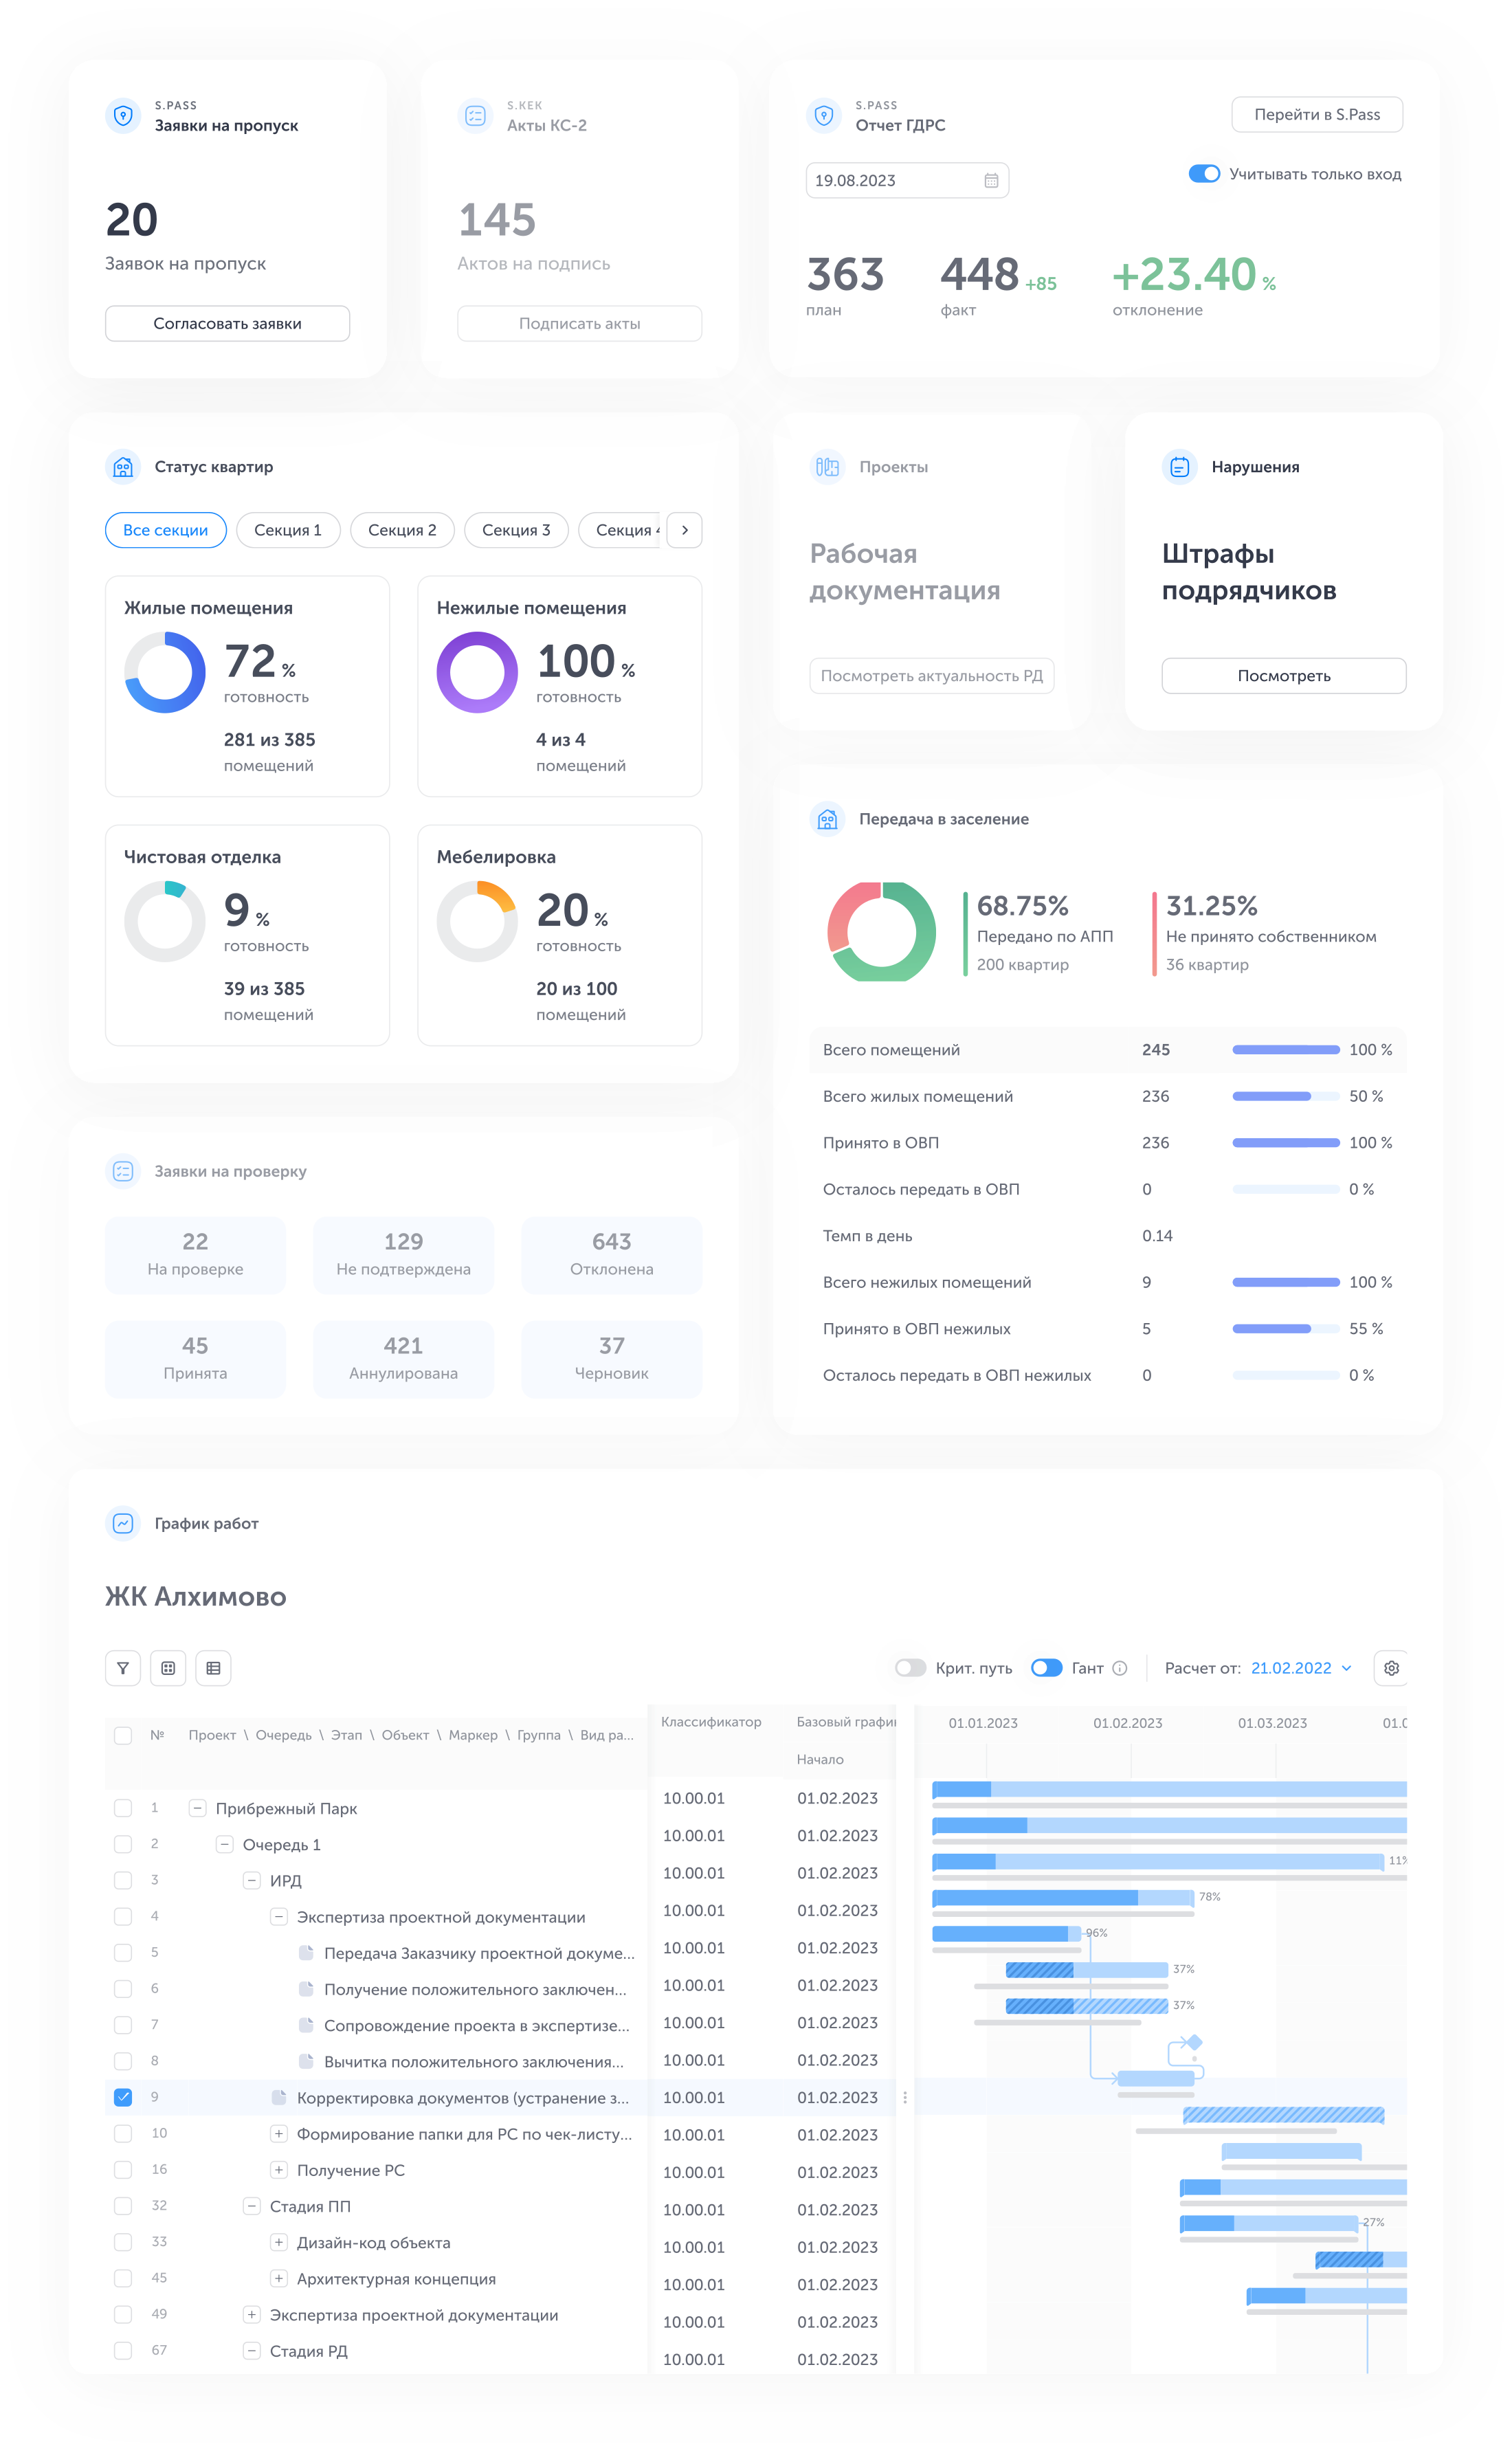The width and height of the screenshot is (1512, 2453).
Task: Click the Проекты card icon
Action: [827, 467]
